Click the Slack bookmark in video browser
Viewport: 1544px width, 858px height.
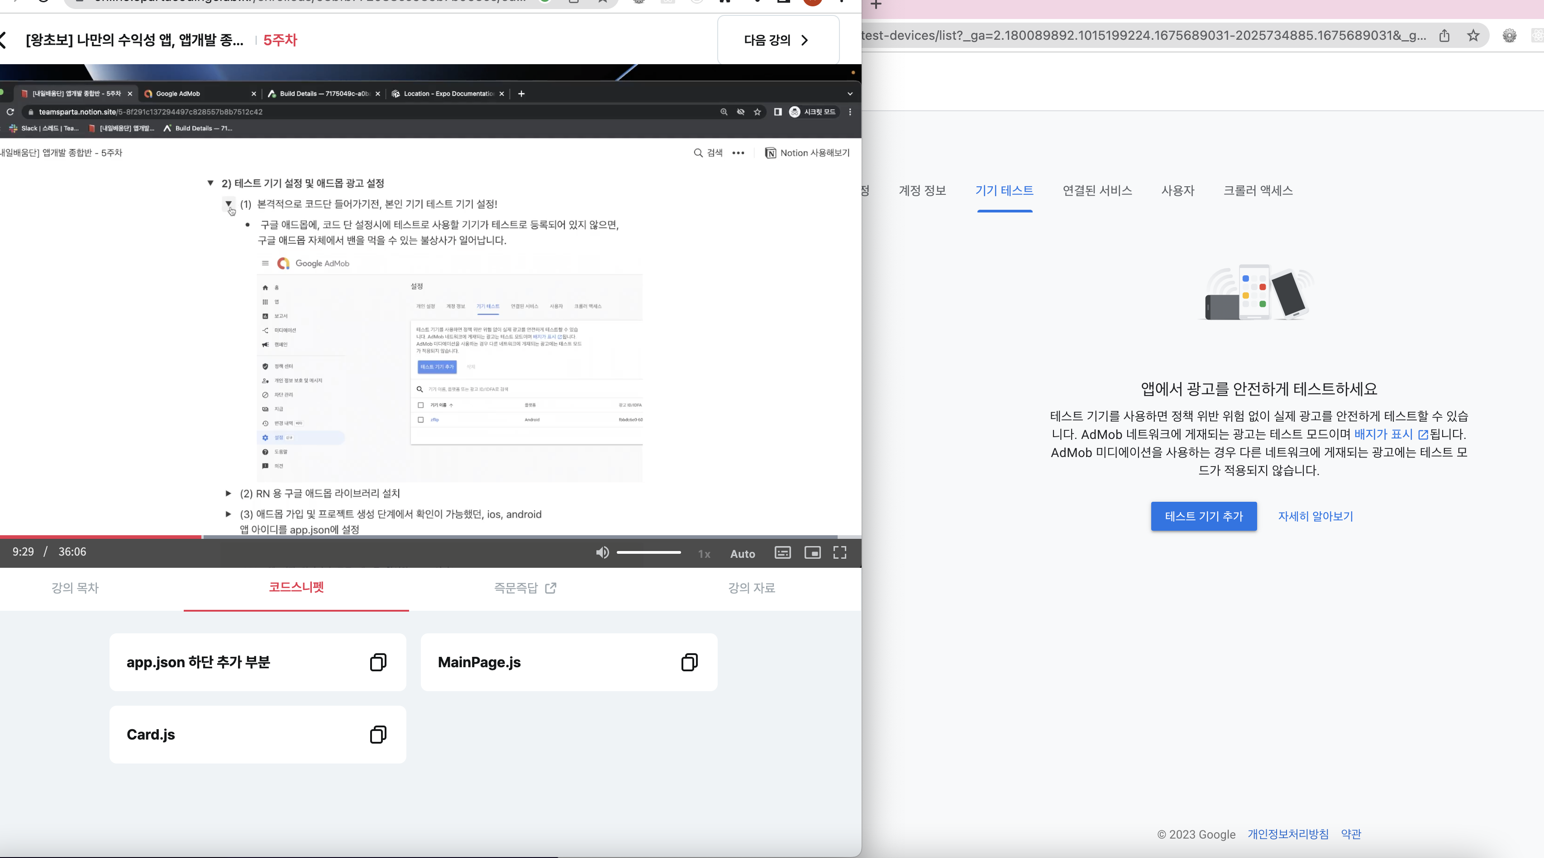pos(44,128)
